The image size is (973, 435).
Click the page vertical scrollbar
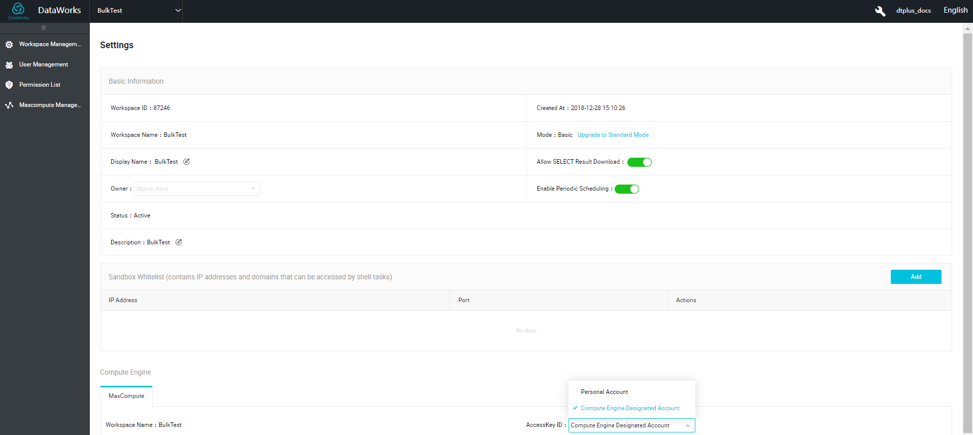coord(967,233)
